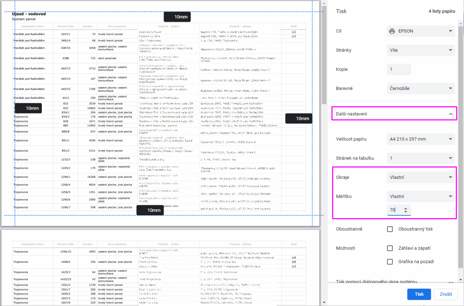Click the printer icon next to EPSON
The height and width of the screenshot is (306, 464).
click(392, 31)
